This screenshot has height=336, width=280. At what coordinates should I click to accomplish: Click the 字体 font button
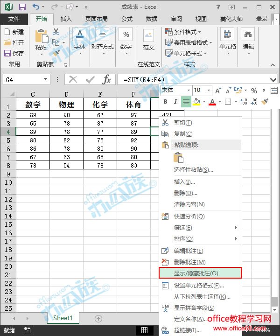click(x=80, y=42)
